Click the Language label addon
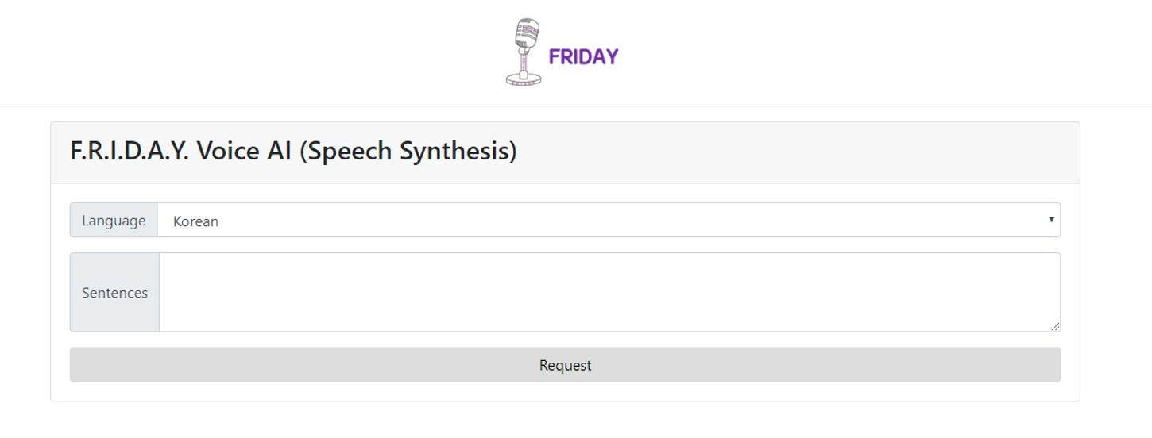Image resolution: width=1152 pixels, height=438 pixels. (x=114, y=220)
